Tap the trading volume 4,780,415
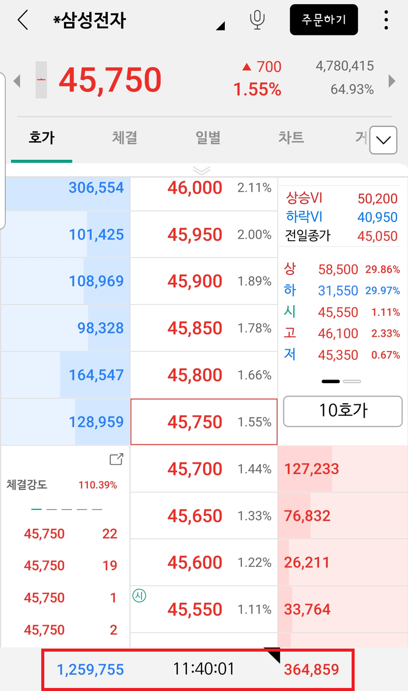The height and width of the screenshot is (691, 408). tap(345, 66)
